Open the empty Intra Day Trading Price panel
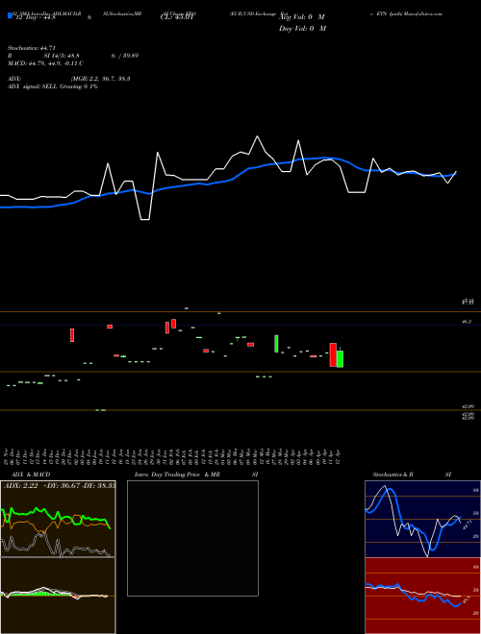Screen dimensions: 481x634 coord(192,538)
